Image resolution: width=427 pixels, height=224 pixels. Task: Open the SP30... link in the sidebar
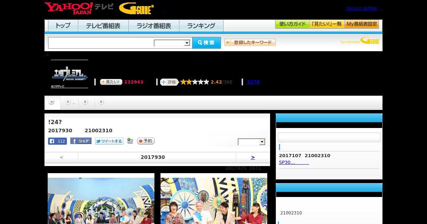coord(294,162)
